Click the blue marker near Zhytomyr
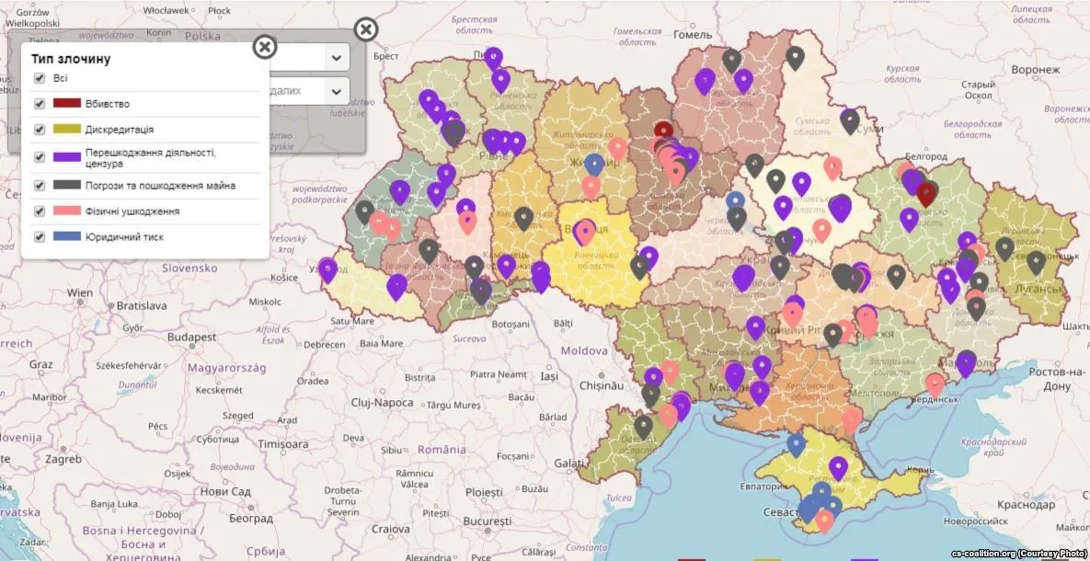Viewport: 1090px width, 561px height. 596,164
